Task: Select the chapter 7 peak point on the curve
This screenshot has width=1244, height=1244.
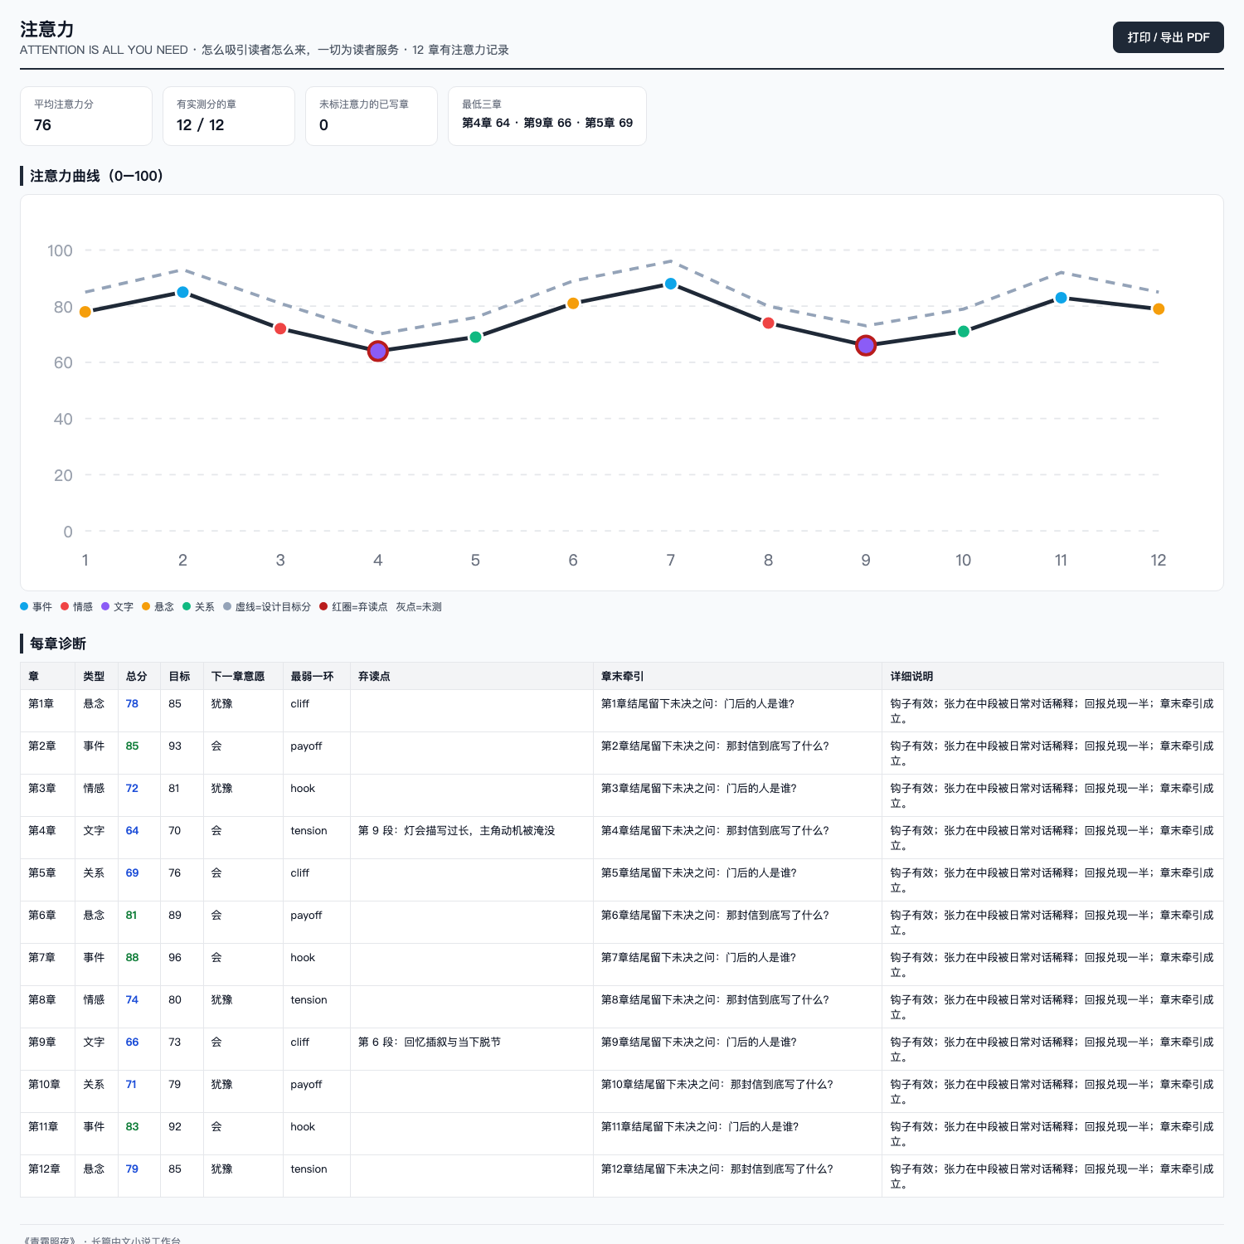Action: click(x=671, y=284)
